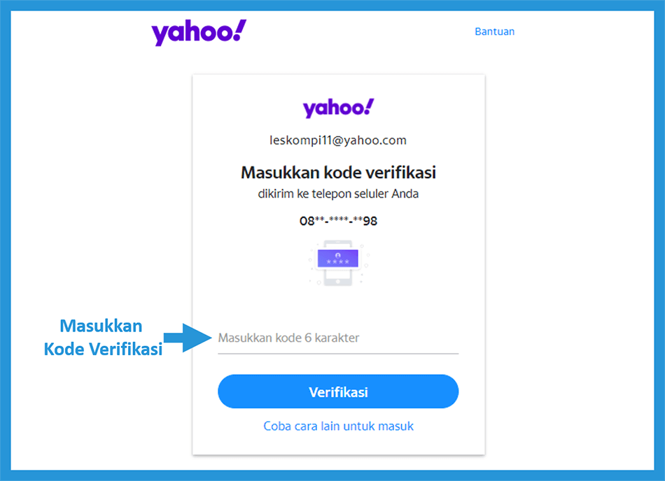Click the user avatar in purple illustration
Screen dimensions: 665x481
coord(338,255)
